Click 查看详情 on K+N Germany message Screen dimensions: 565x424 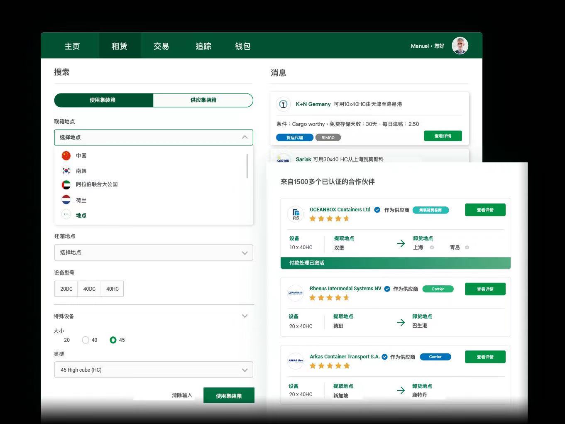pyautogui.click(x=443, y=136)
